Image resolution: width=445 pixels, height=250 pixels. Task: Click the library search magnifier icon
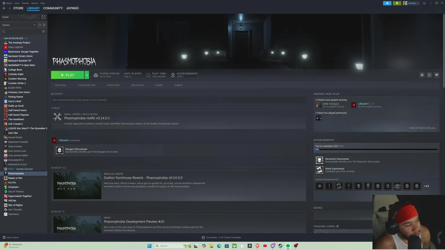(4, 32)
